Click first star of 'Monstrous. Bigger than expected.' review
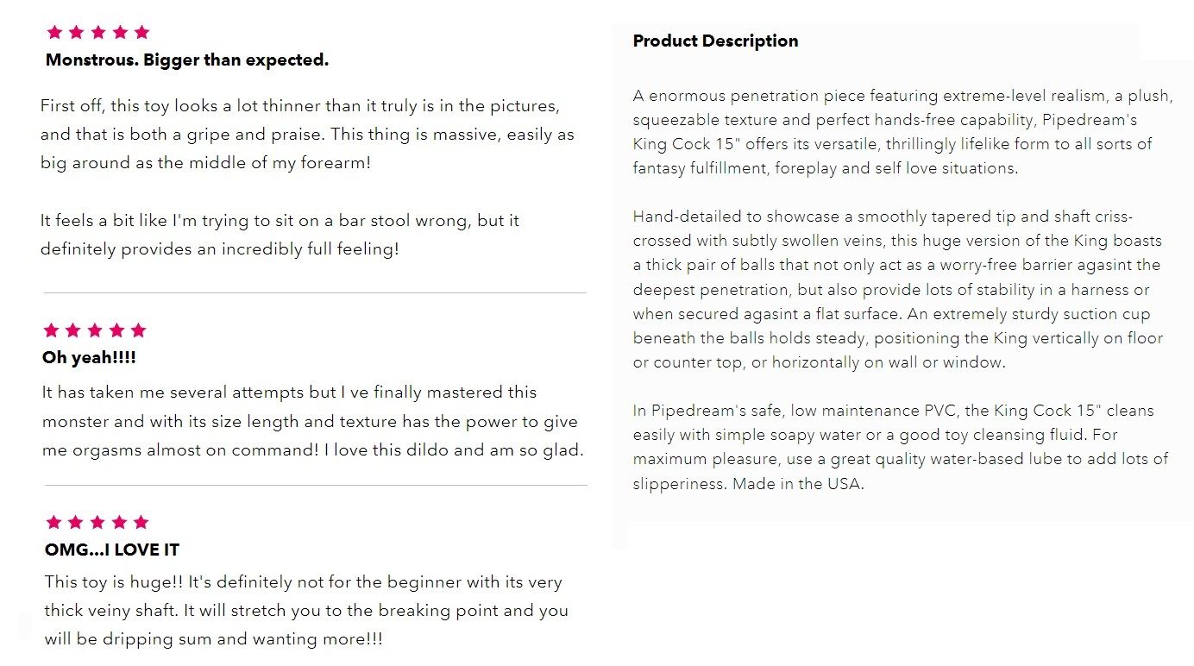 click(54, 32)
